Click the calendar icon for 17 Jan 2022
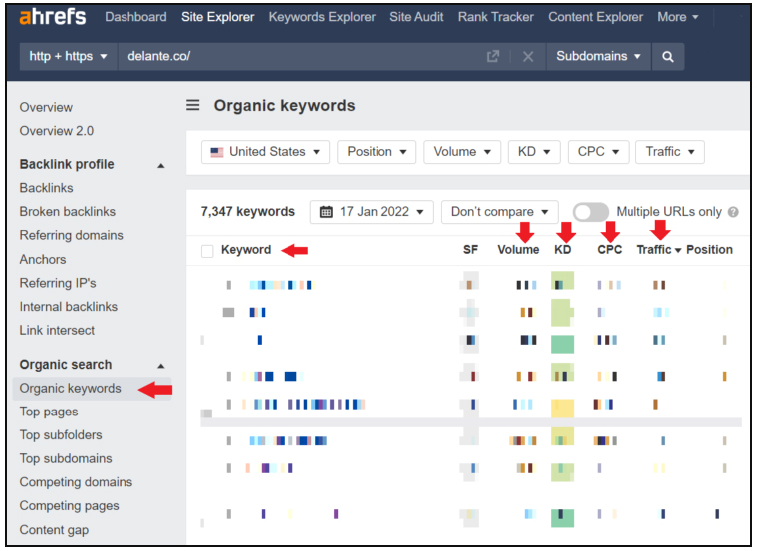This screenshot has width=757, height=551. click(x=326, y=212)
